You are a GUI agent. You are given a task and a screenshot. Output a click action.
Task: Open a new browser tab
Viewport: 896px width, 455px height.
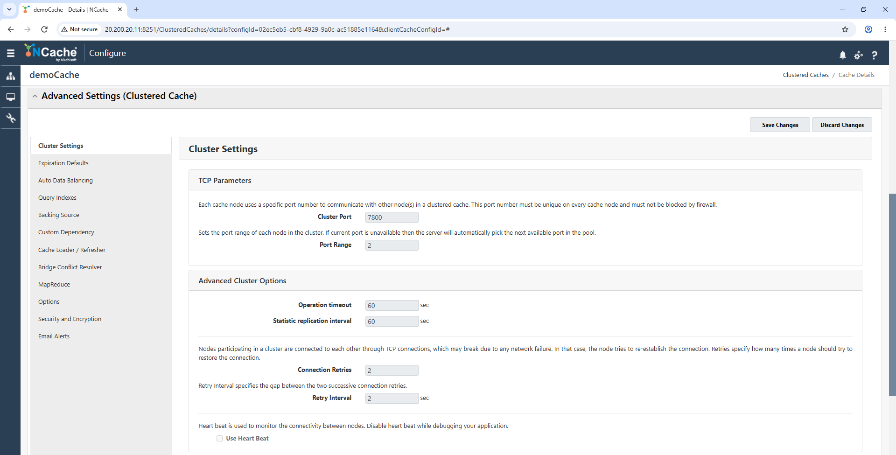(136, 9)
